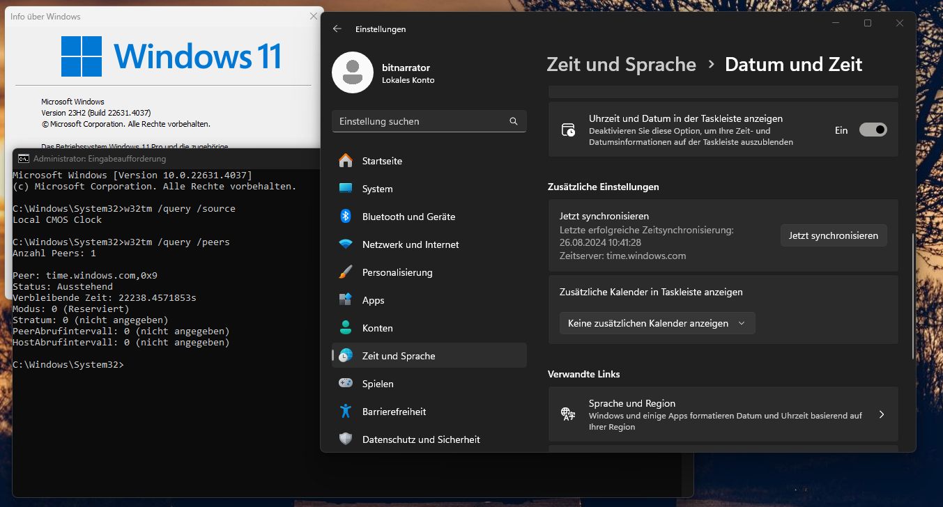This screenshot has width=943, height=507.
Task: Click the Netzwerk Wi-Fi icon
Action: (x=346, y=244)
